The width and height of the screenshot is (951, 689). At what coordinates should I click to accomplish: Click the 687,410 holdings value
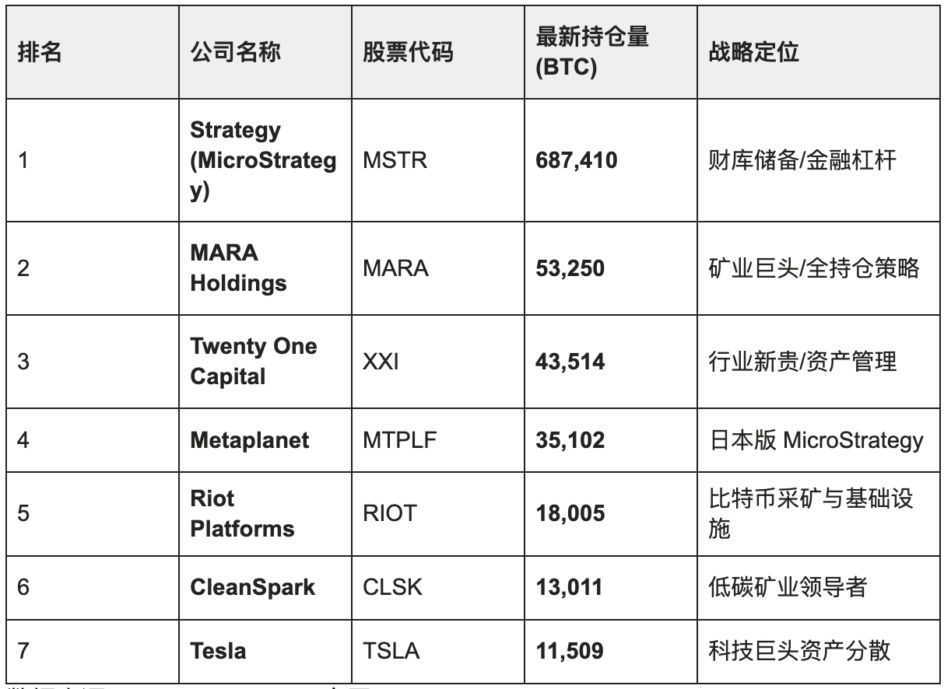click(577, 161)
